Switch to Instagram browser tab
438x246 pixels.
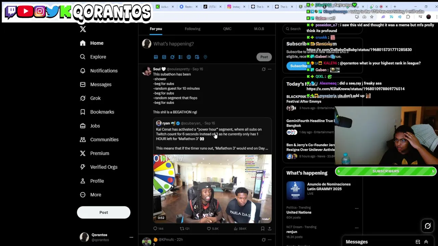pos(236,6)
